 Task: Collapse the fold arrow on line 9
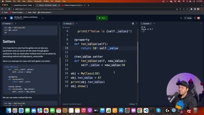[x=69, y=44]
